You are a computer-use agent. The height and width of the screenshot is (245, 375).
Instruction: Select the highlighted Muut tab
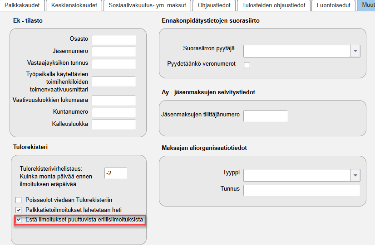(366, 5)
